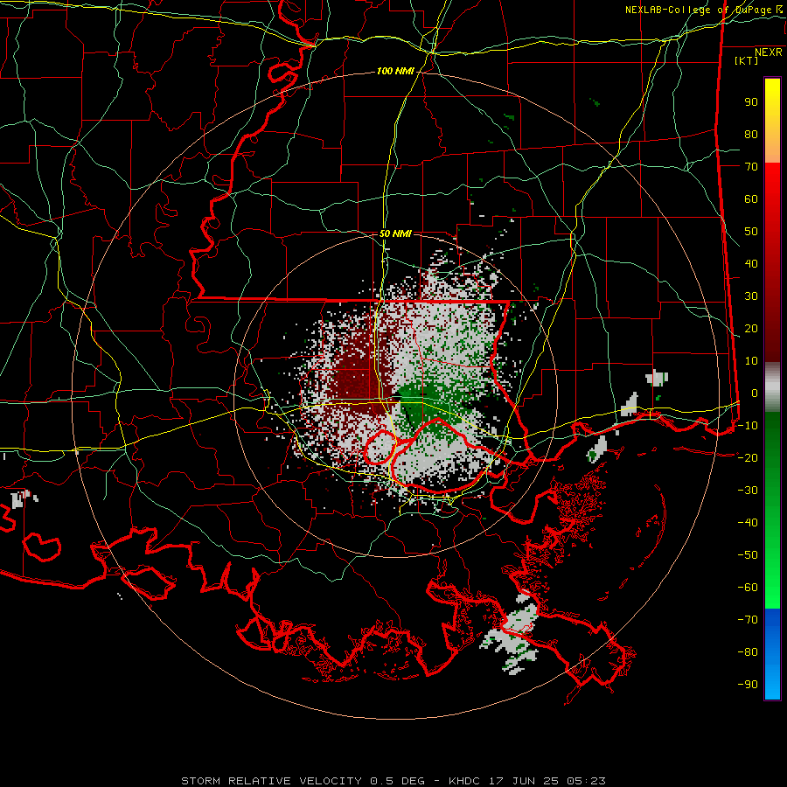
Task: Click the 30 value on velocity scale
Action: (x=751, y=296)
